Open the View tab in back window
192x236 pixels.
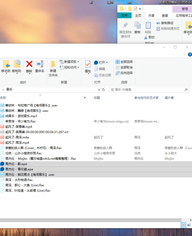point(165,16)
